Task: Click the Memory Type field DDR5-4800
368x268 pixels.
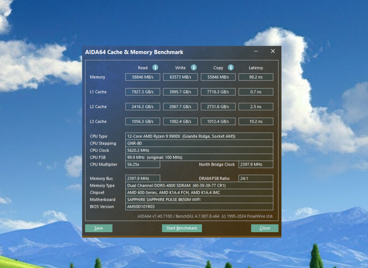Action: click(x=199, y=186)
